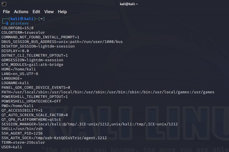The height and width of the screenshot is (152, 229).
Task: Click the SSH_AUTH_SOCK output line
Action: pos(54,138)
